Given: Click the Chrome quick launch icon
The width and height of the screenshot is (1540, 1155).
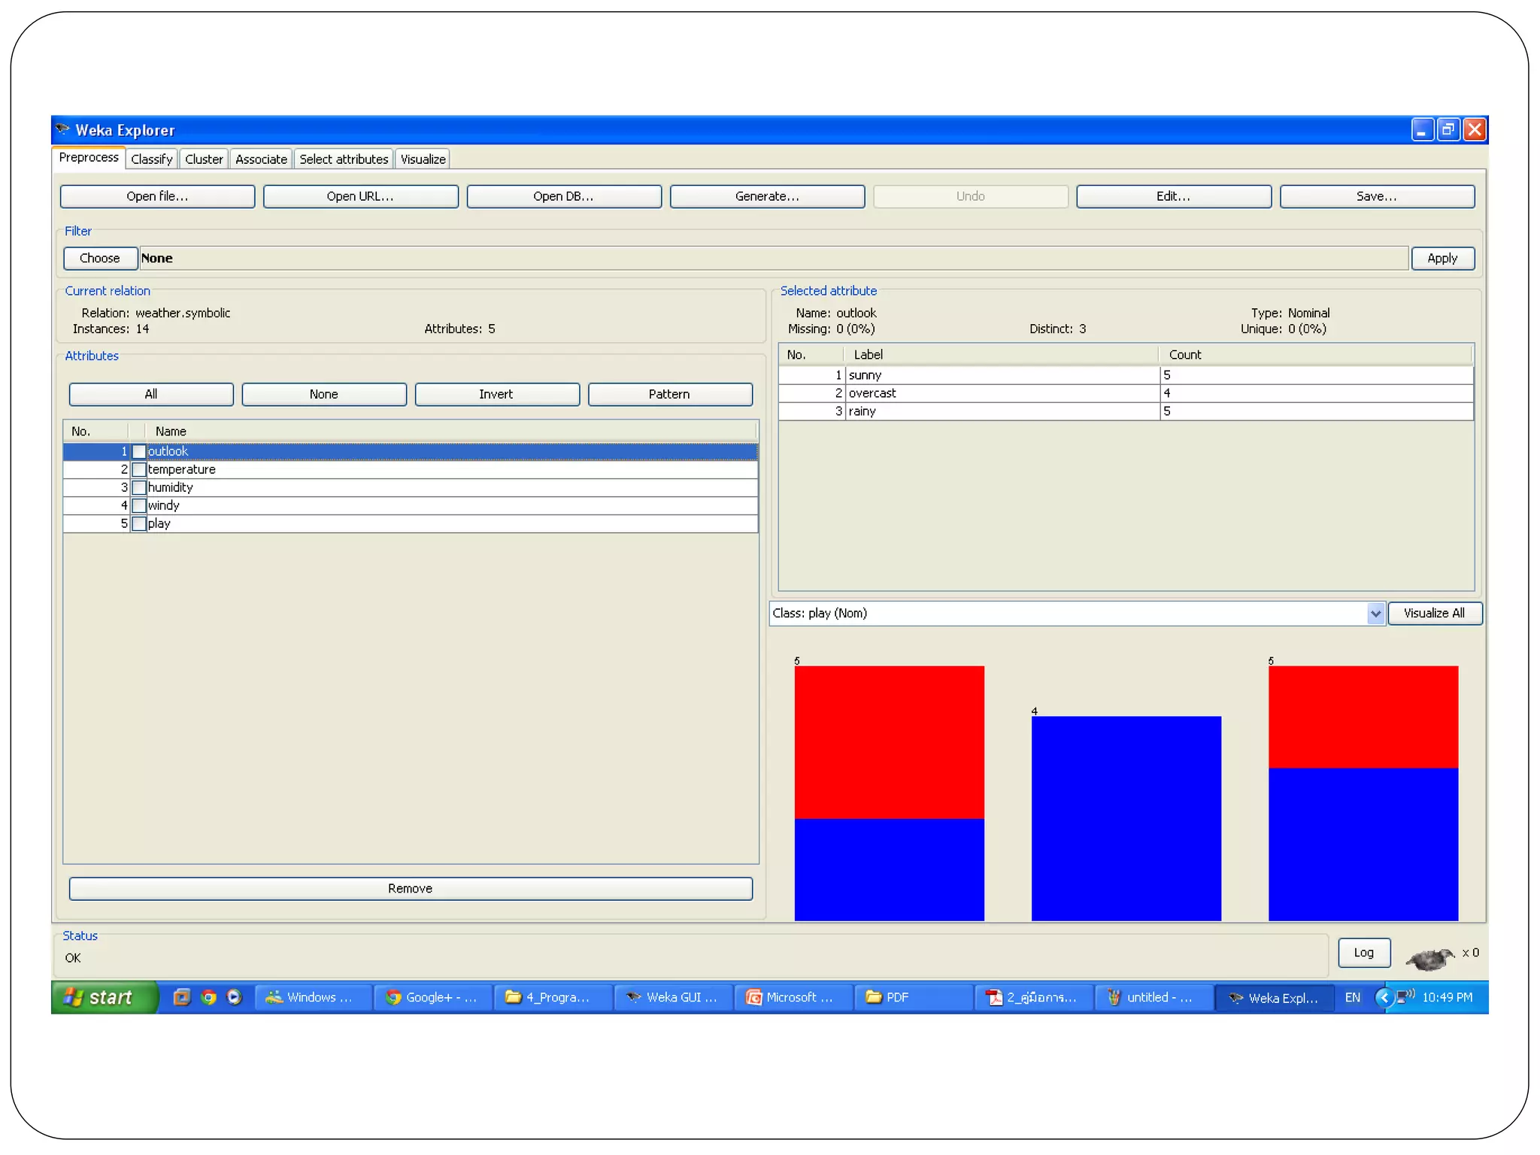Looking at the screenshot, I should (x=209, y=997).
